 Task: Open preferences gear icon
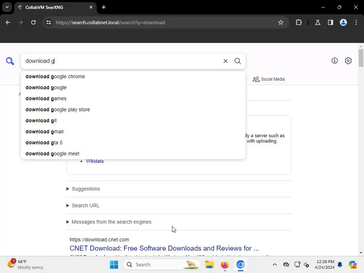coord(348,61)
